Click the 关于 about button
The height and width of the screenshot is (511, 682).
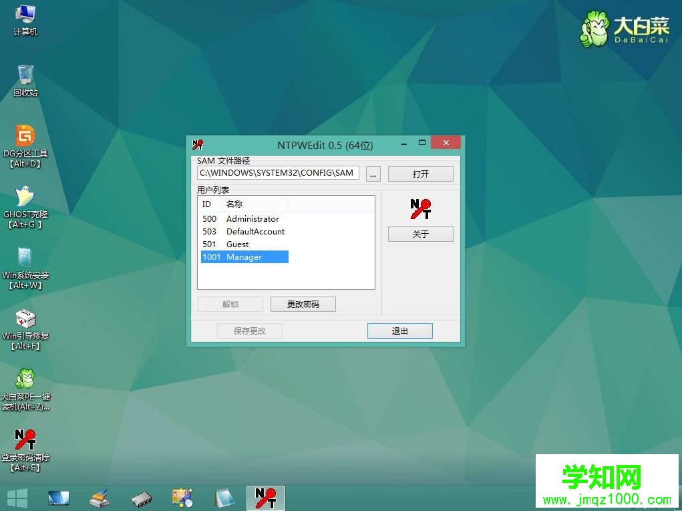420,234
